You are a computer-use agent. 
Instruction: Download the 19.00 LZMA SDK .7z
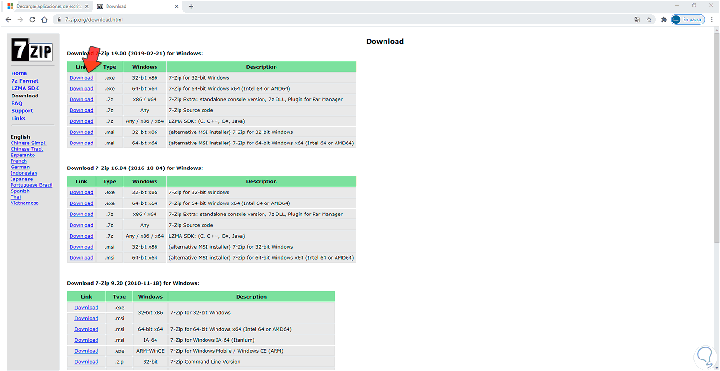81,121
